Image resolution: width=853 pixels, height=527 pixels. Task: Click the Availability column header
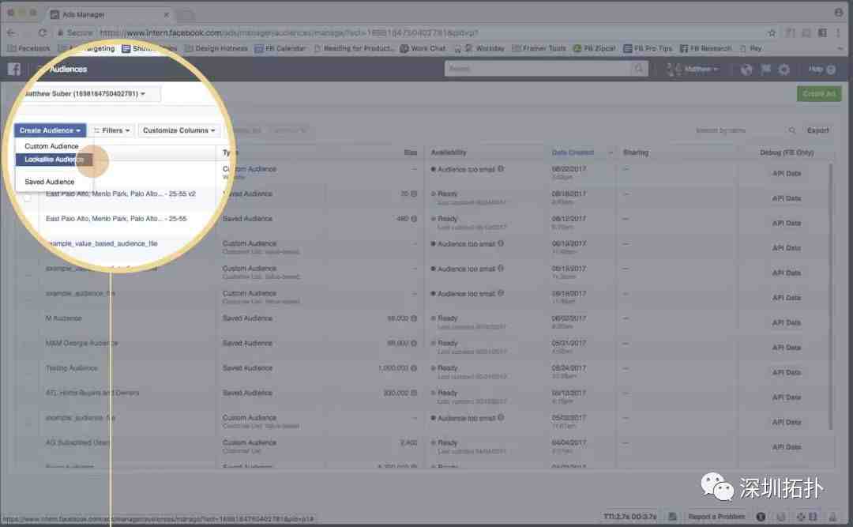pyautogui.click(x=449, y=152)
